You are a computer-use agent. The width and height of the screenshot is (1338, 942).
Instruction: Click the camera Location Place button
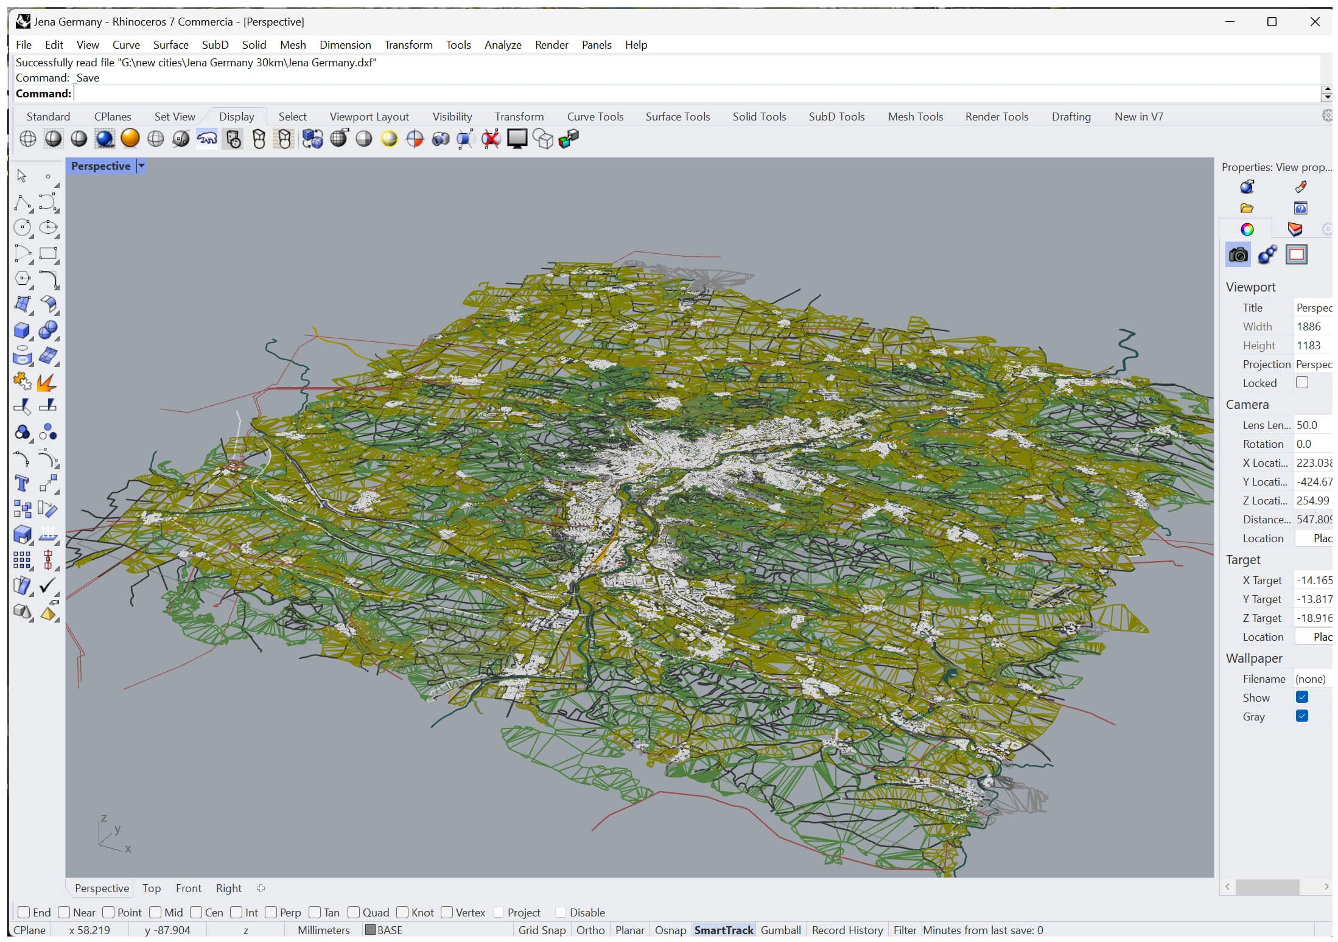pyautogui.click(x=1314, y=538)
